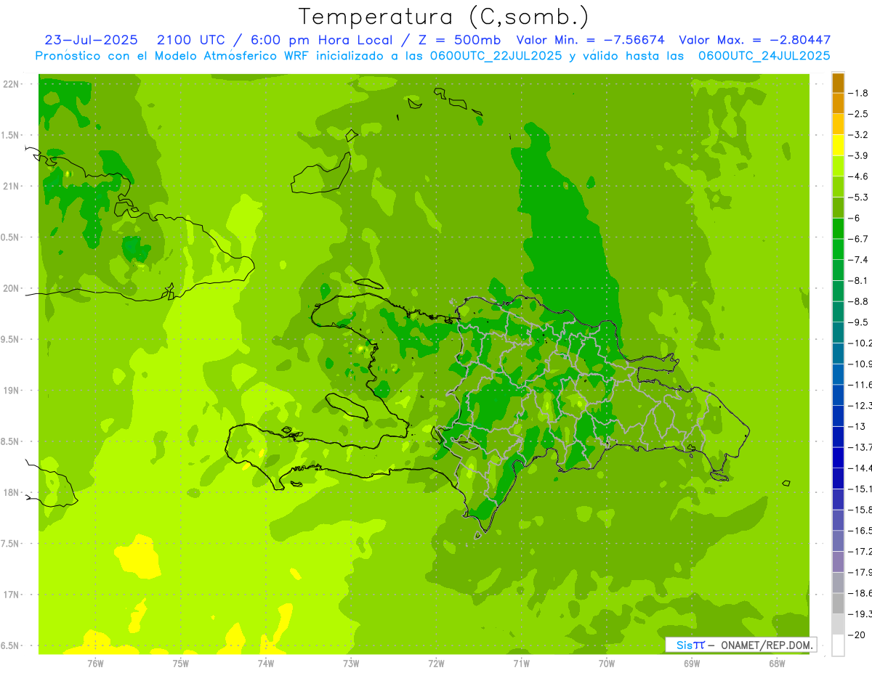Click the '74W' longitude axis label
This screenshot has height=673, width=872.
pyautogui.click(x=266, y=664)
